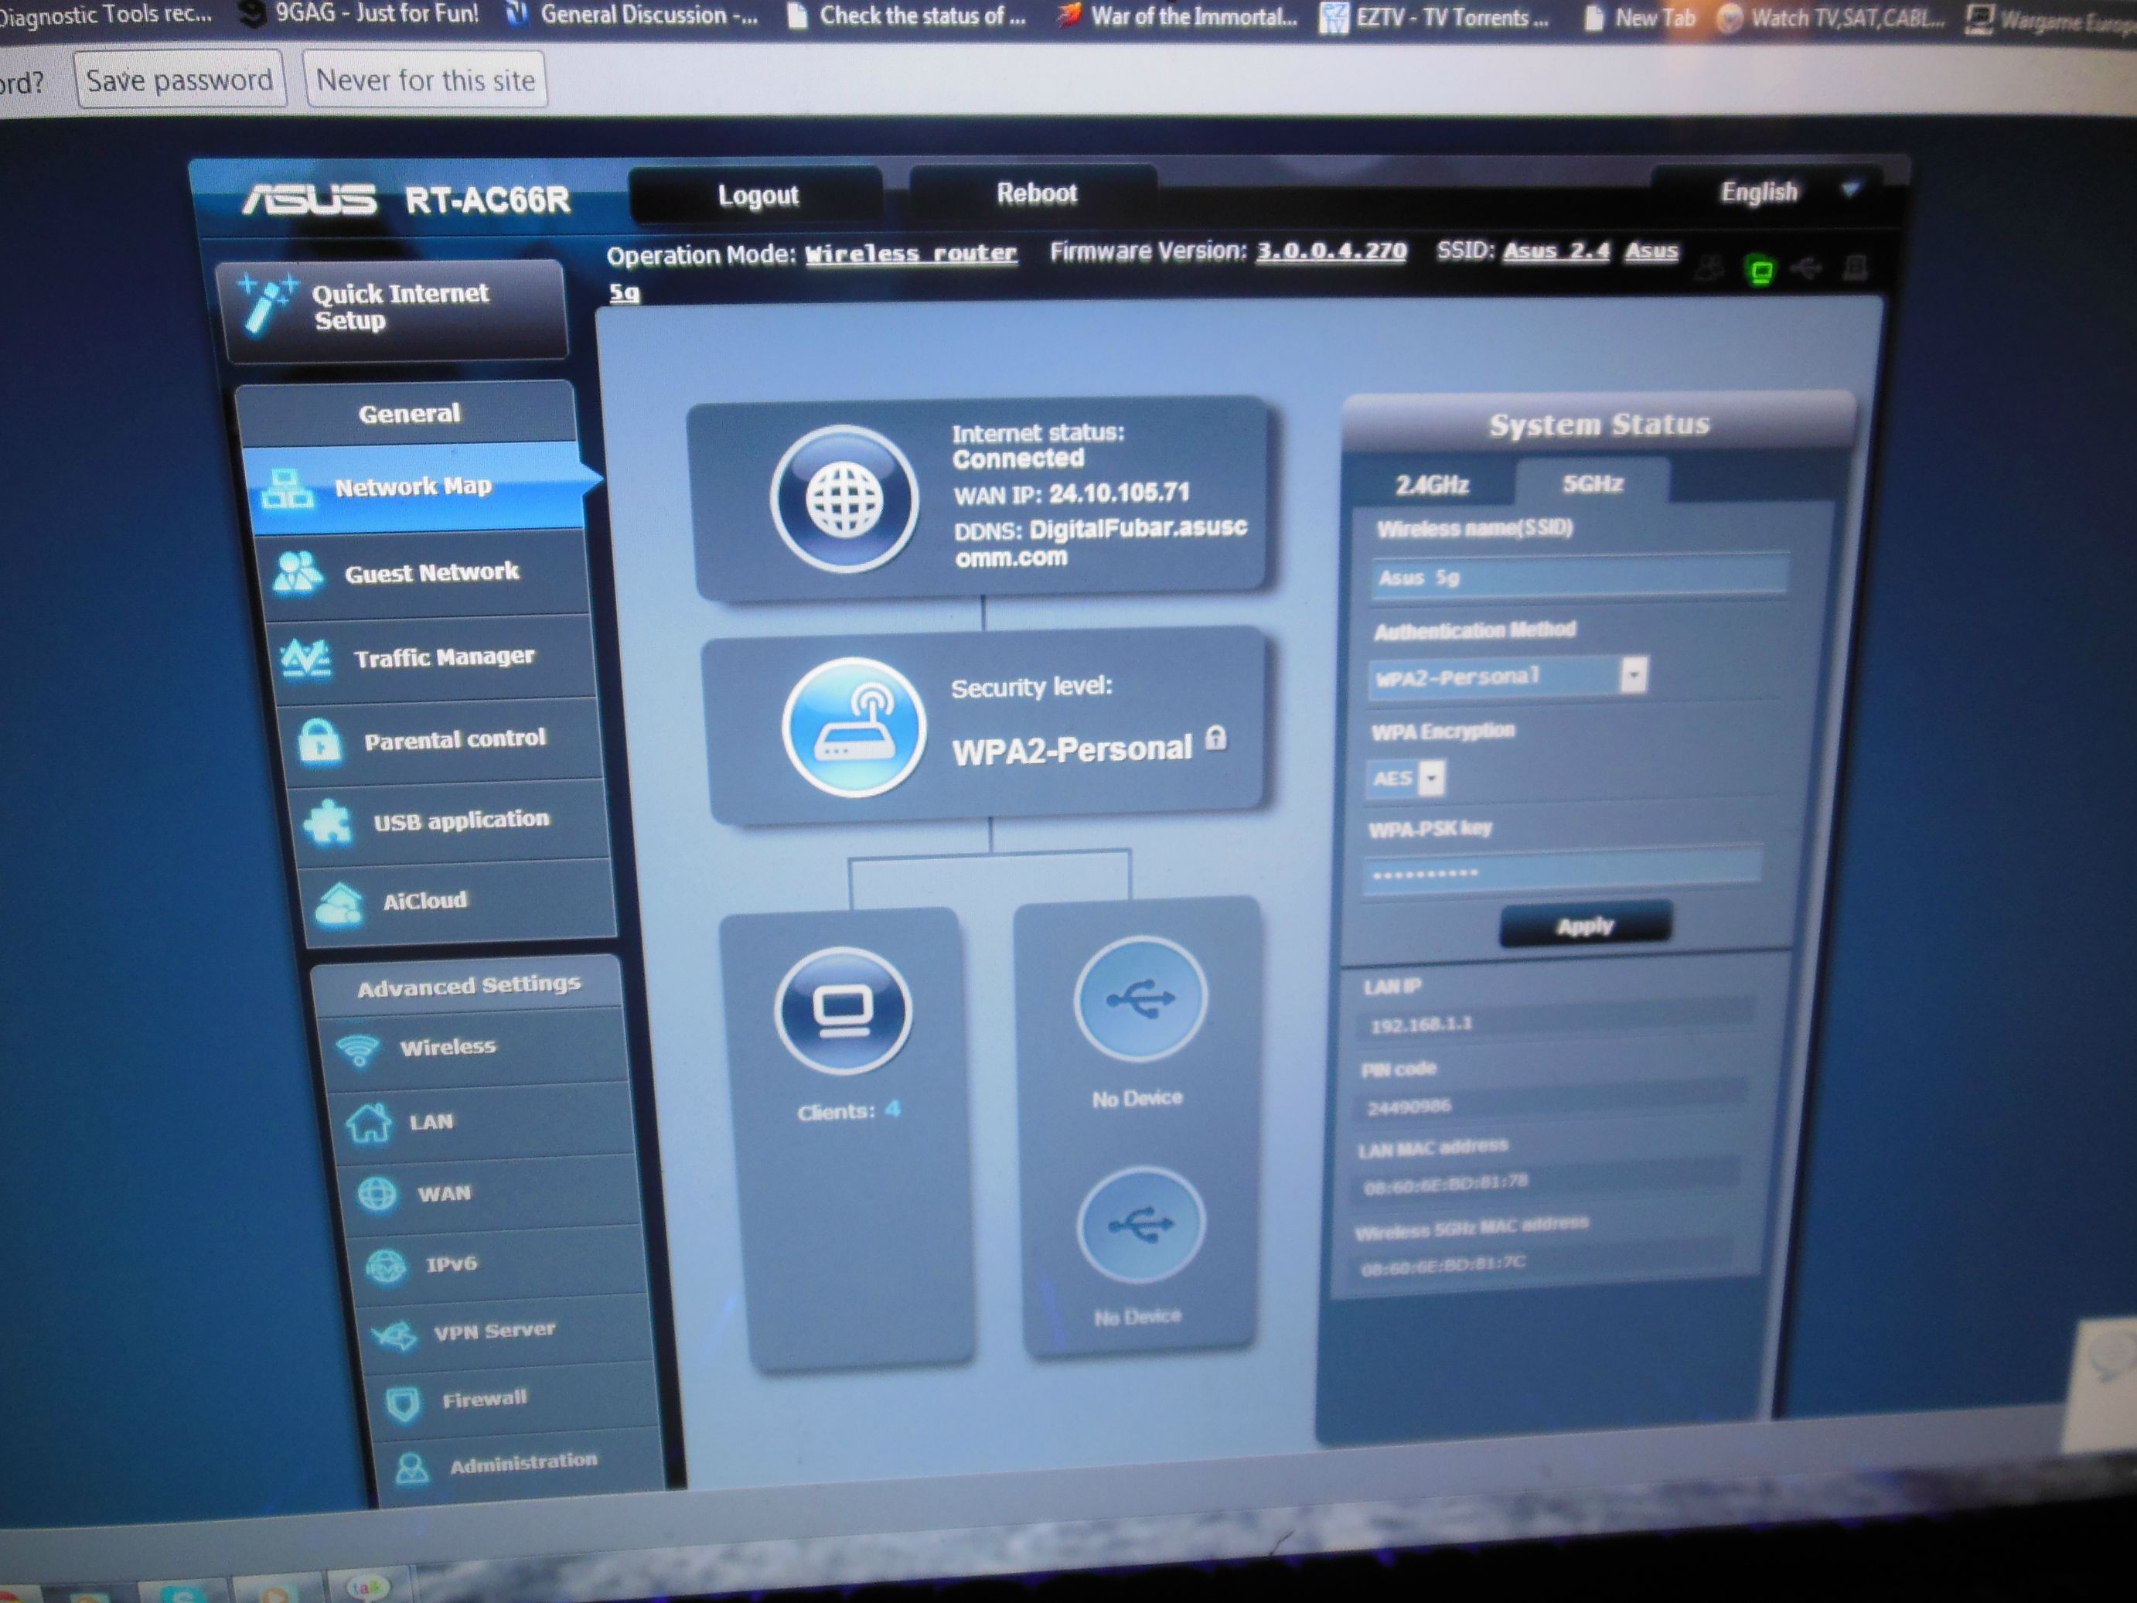Open the EZTV - TV Torrents browser tab
2137x1603 pixels.
[1437, 17]
